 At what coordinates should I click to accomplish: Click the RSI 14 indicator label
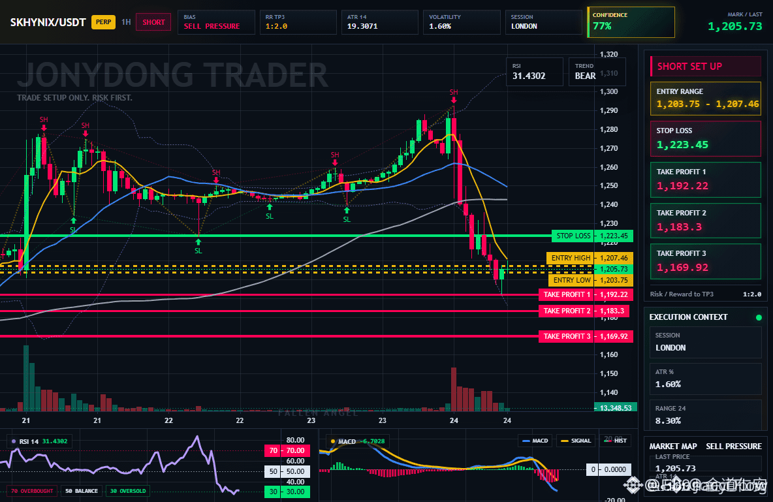(x=39, y=441)
